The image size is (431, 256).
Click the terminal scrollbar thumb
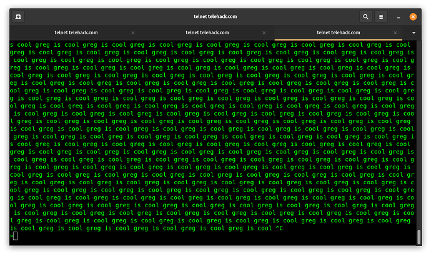(419, 237)
